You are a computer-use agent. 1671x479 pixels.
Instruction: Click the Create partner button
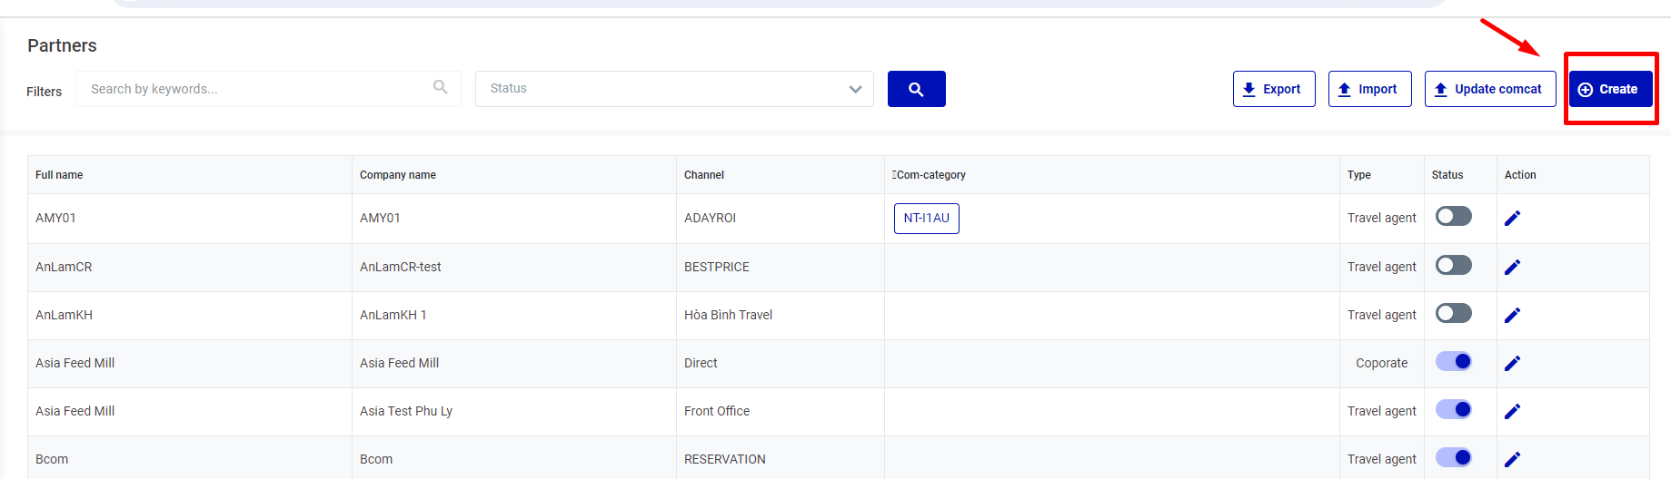1610,89
